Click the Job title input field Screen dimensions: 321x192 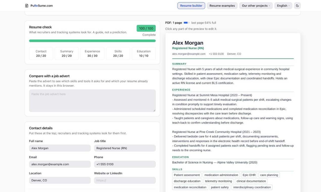click(125, 148)
